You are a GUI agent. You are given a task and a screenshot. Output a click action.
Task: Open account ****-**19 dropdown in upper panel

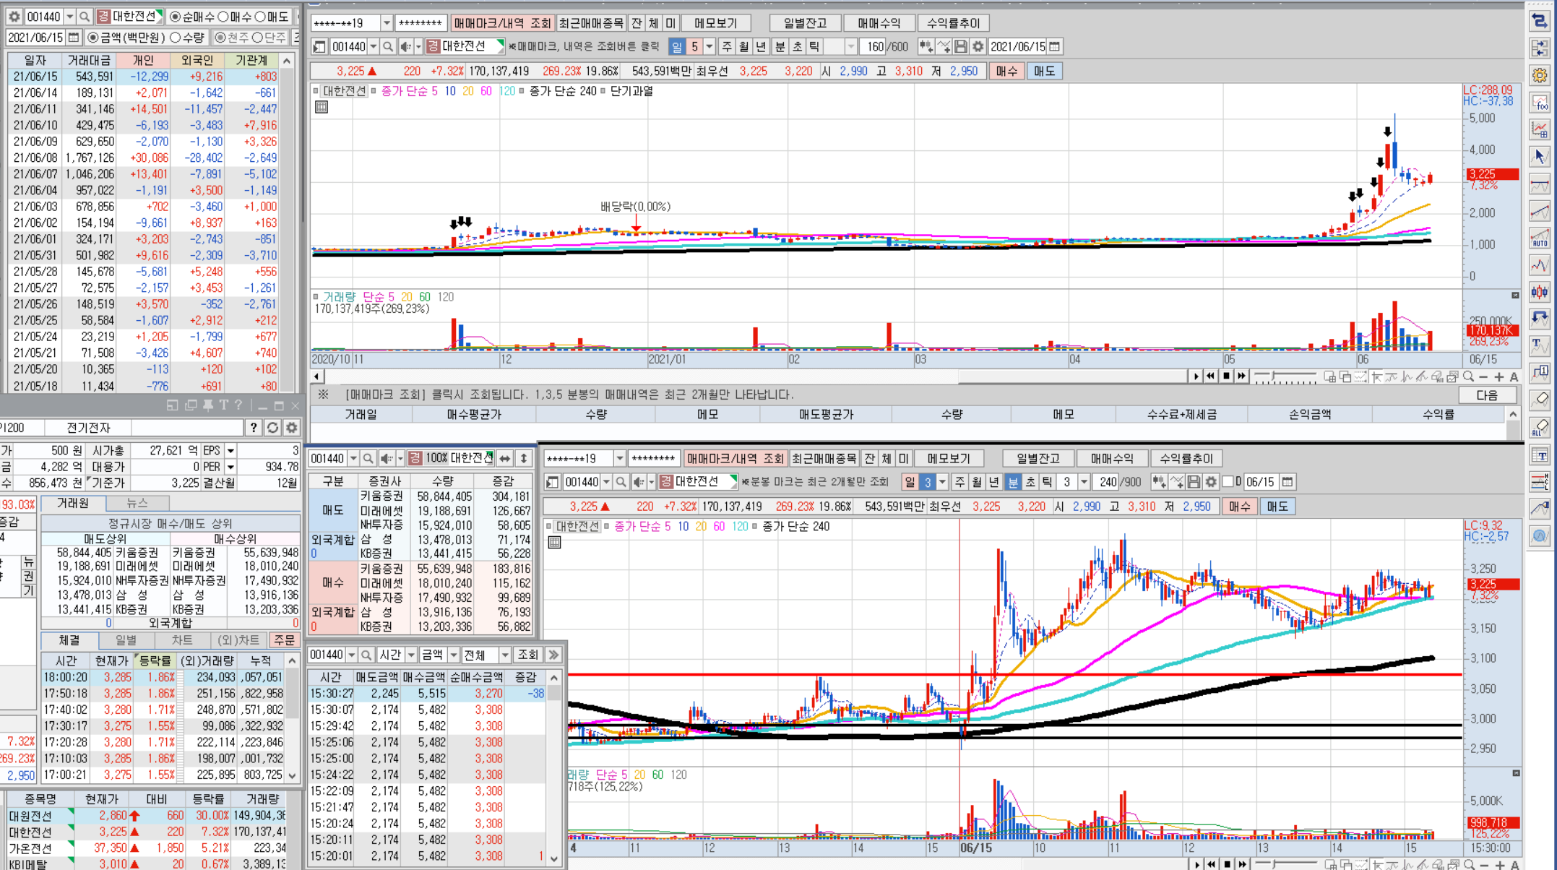(x=387, y=23)
